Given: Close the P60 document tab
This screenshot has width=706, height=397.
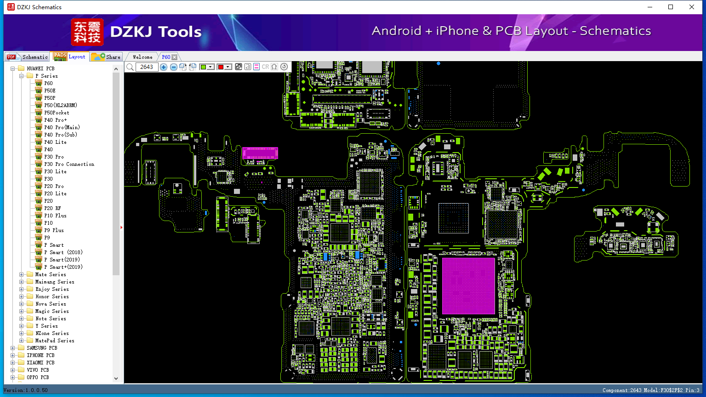Looking at the screenshot, I should 174,57.
